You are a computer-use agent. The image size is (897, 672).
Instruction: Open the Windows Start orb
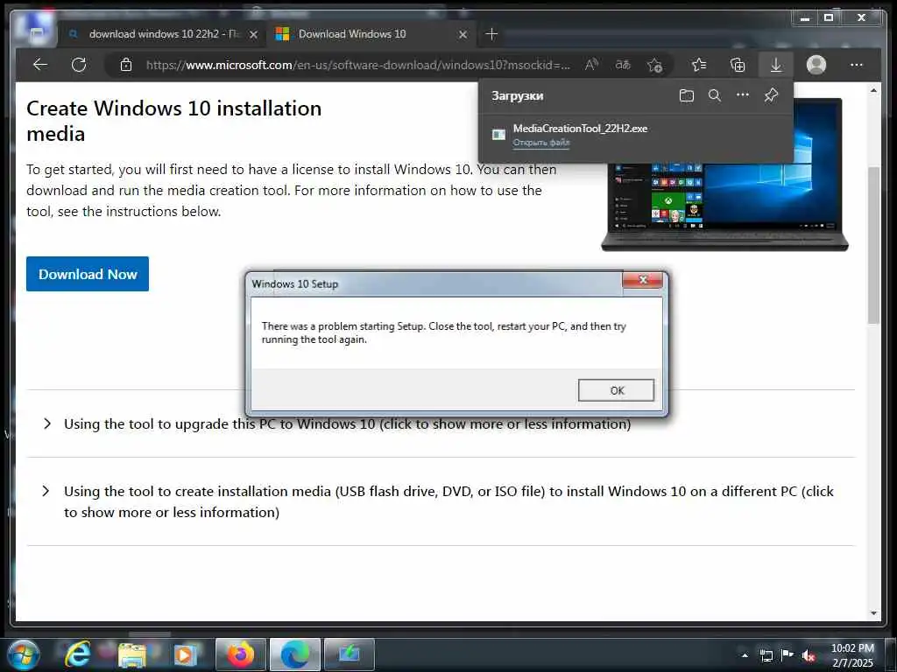click(x=23, y=654)
